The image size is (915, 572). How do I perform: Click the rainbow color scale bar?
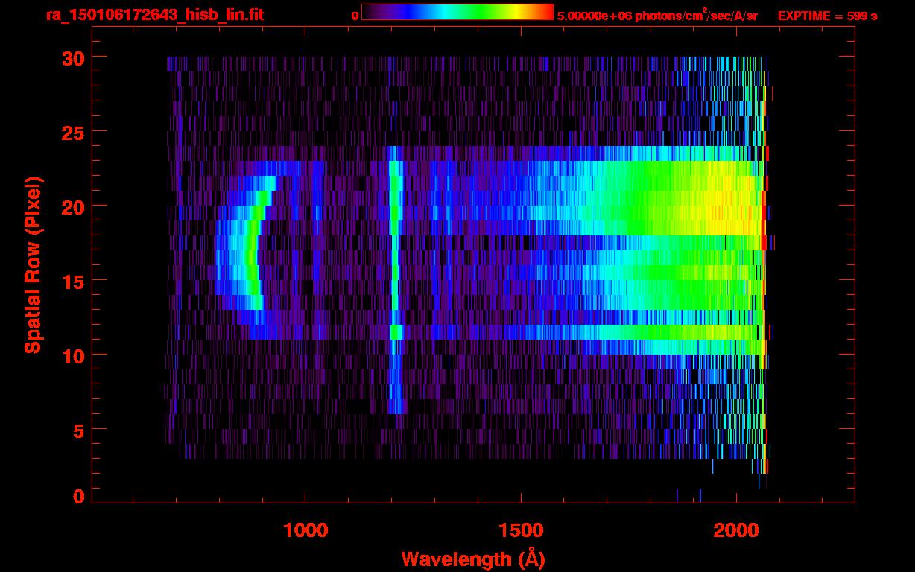pyautogui.click(x=457, y=12)
